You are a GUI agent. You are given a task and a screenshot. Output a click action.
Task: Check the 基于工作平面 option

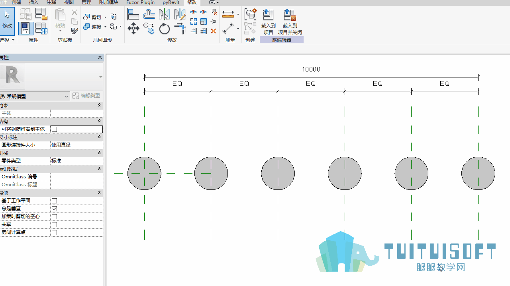(55, 201)
